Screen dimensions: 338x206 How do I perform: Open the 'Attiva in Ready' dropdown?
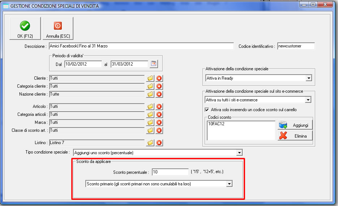point(309,78)
